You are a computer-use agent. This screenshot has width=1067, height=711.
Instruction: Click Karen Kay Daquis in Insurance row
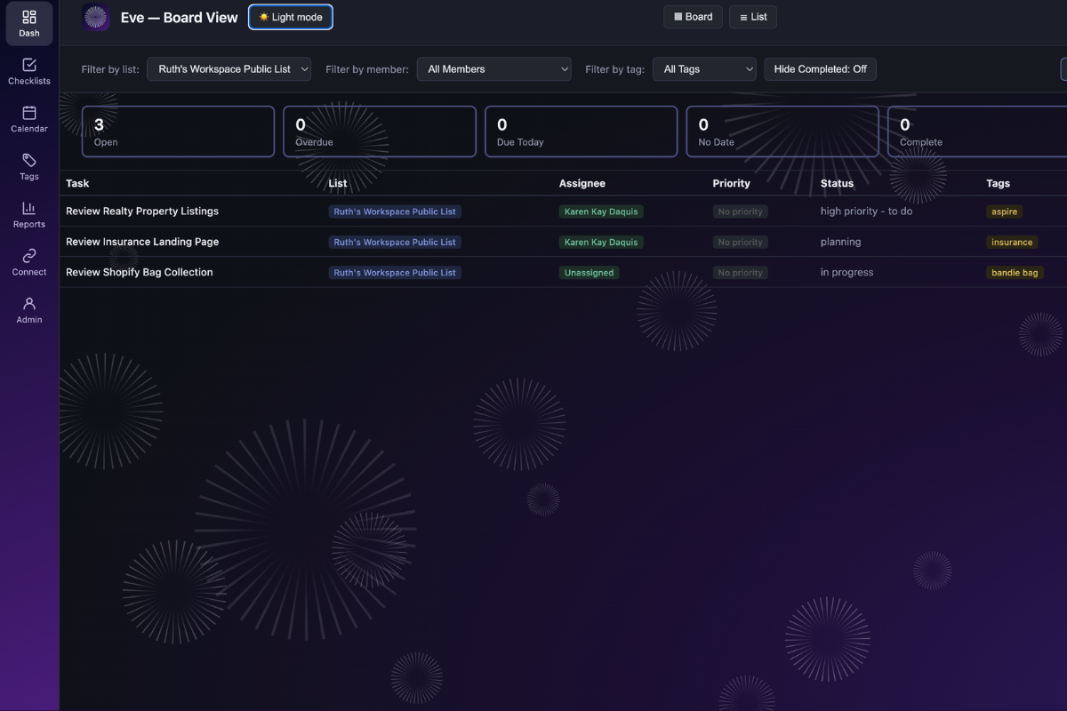pos(601,242)
